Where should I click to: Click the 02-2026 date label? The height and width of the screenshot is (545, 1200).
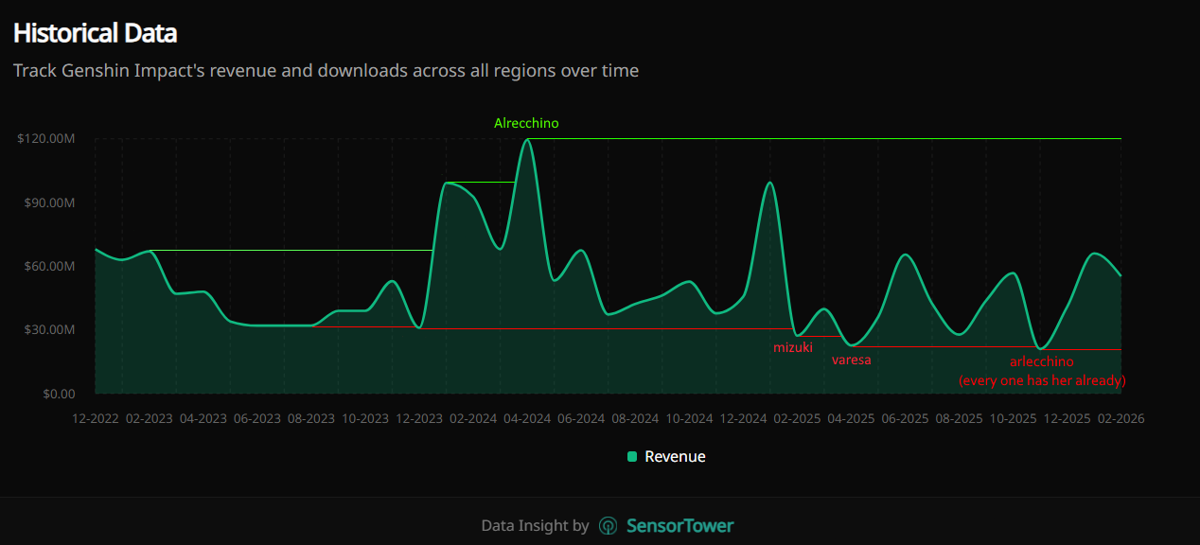[1121, 418]
